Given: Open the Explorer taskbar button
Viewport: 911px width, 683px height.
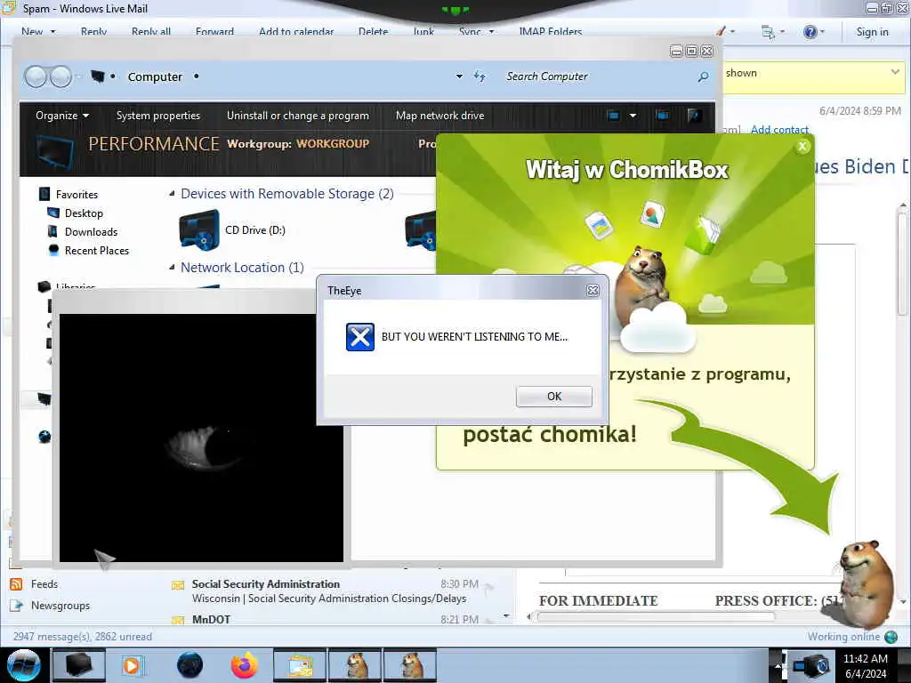Looking at the screenshot, I should tap(78, 665).
